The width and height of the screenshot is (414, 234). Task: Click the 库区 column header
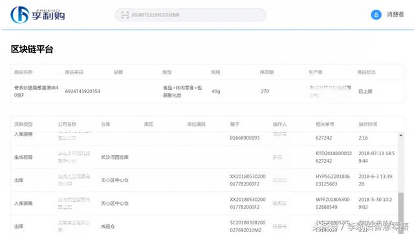148,124
